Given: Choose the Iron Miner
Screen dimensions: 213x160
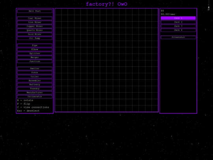Looking at the screenshot, I should click(x=35, y=22).
